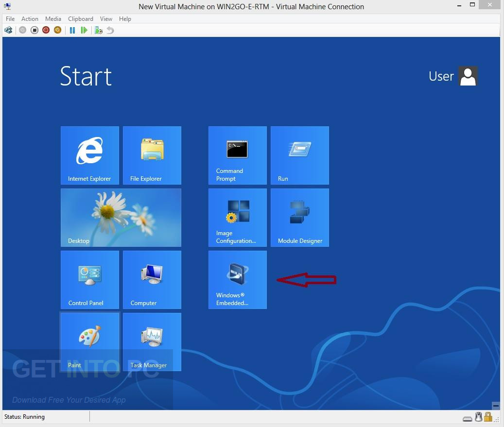Screen dimensions: 504x427
Task: Maximize the Virtual Machine Connection window
Action: tap(472, 5)
